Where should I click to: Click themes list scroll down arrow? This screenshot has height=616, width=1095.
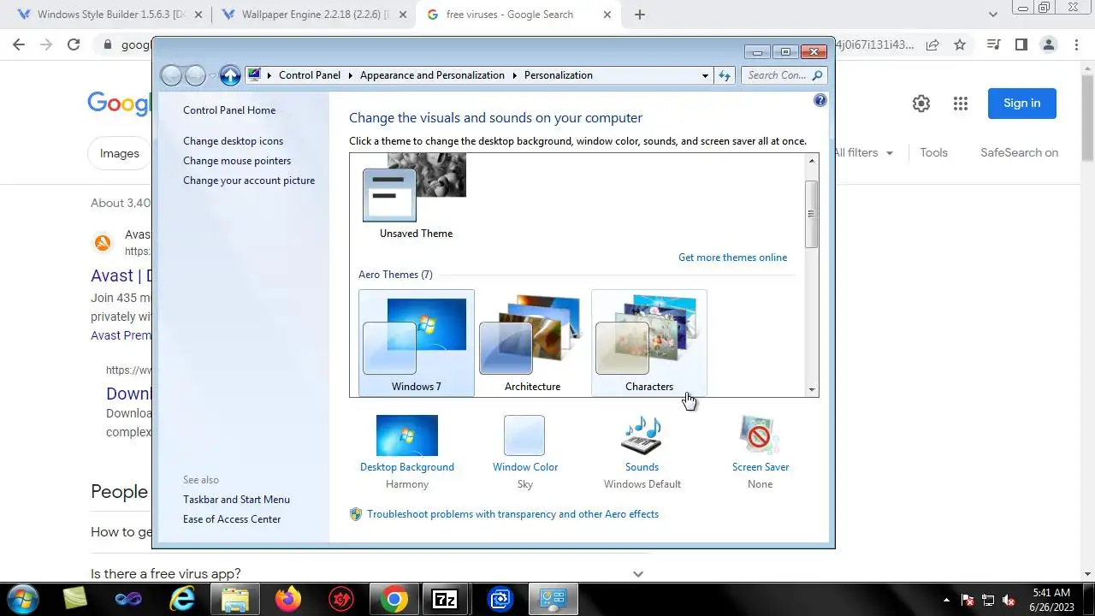[812, 389]
